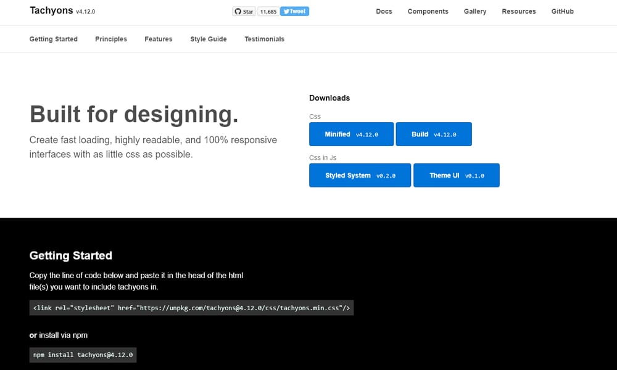The height and width of the screenshot is (370, 617).
Task: Switch to the Principles tab
Action: (111, 39)
